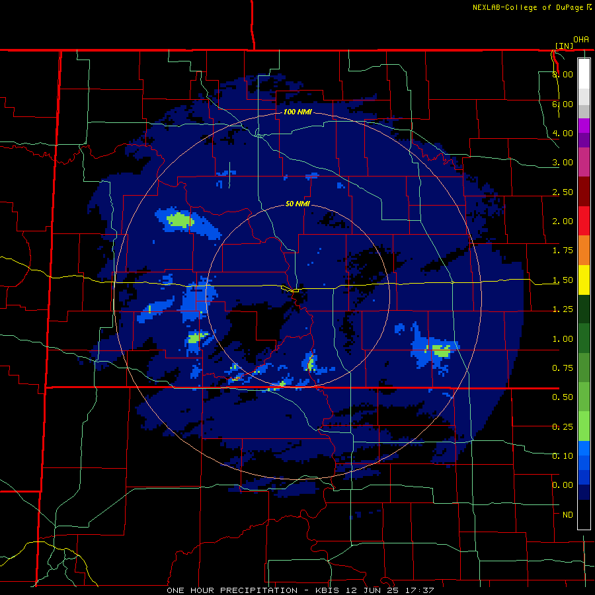
Task: Select the 3.00 legend value
Action: coord(563,163)
